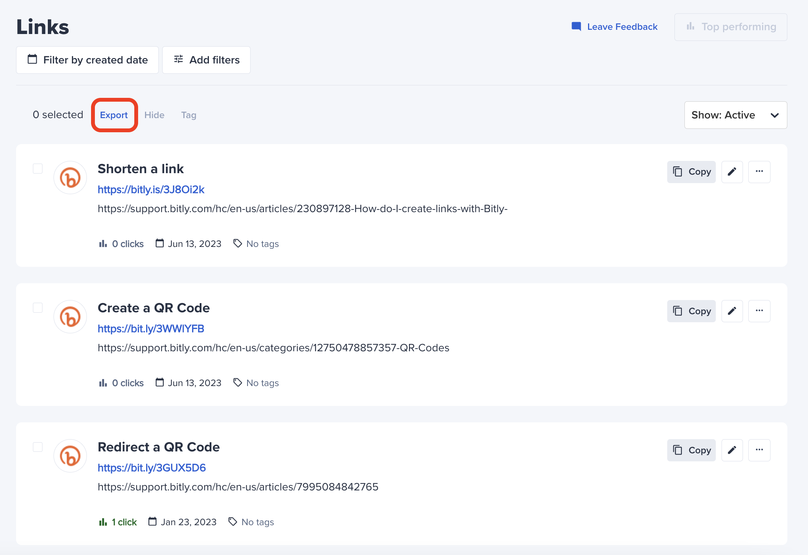This screenshot has height=555, width=808.
Task: Click the date calendar icon on Shorten a link
Action: [x=160, y=243]
